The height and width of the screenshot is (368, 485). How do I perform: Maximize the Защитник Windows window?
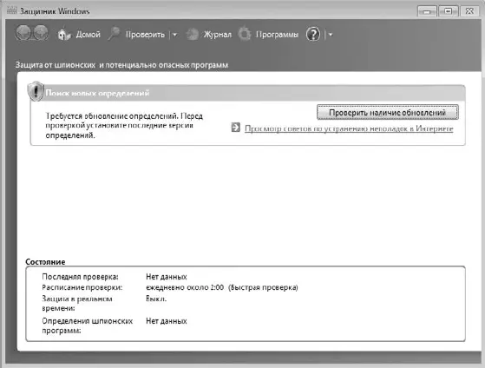click(448, 11)
